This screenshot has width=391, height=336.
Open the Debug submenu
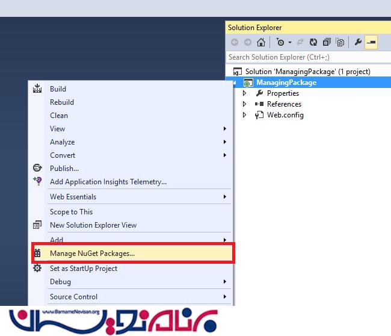(x=131, y=282)
